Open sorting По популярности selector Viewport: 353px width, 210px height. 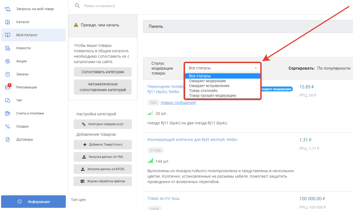point(334,68)
